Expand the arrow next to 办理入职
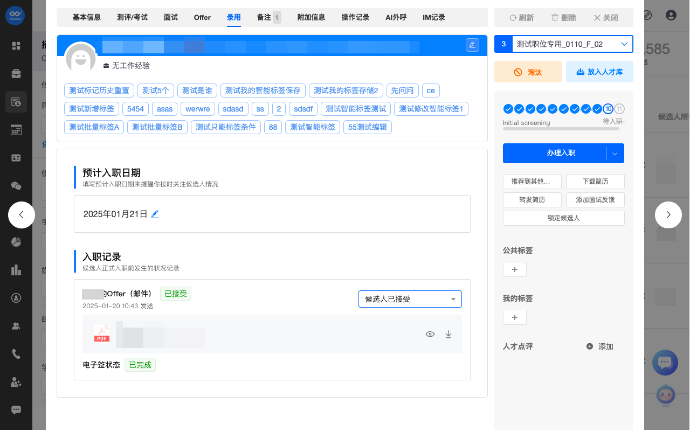Viewport: 690px width, 431px height. pos(615,153)
